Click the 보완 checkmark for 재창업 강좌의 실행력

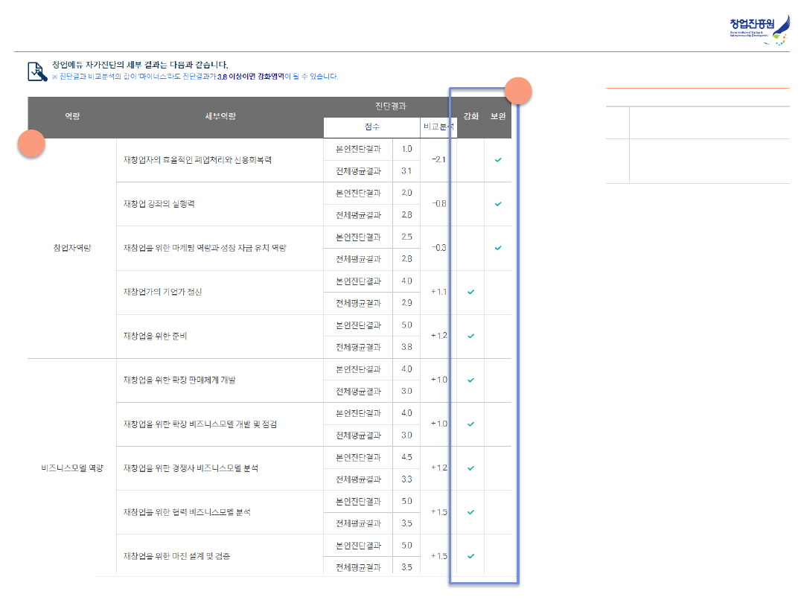point(498,204)
